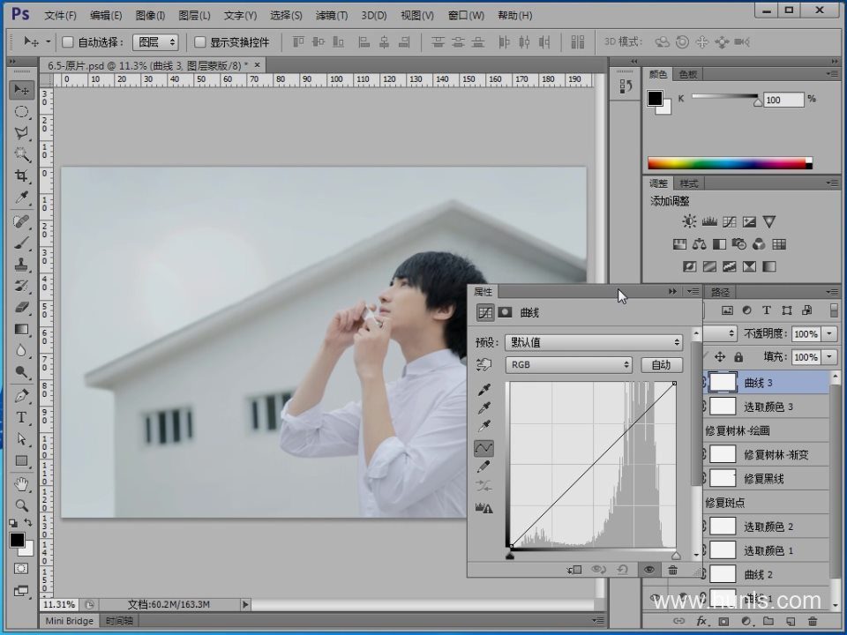Open the 不透明度 opacity slider arrow
The image size is (847, 635).
tap(829, 334)
